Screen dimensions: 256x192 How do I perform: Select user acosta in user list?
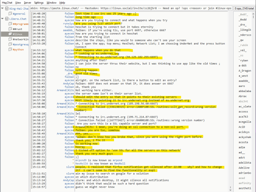click(243, 142)
